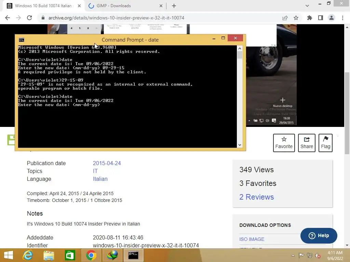
Task: Select the text '349 Views'
Action: coord(256,170)
